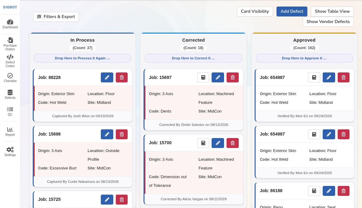The height and width of the screenshot is (208, 362).
Task: Click the Add Defect button
Action: click(x=292, y=12)
